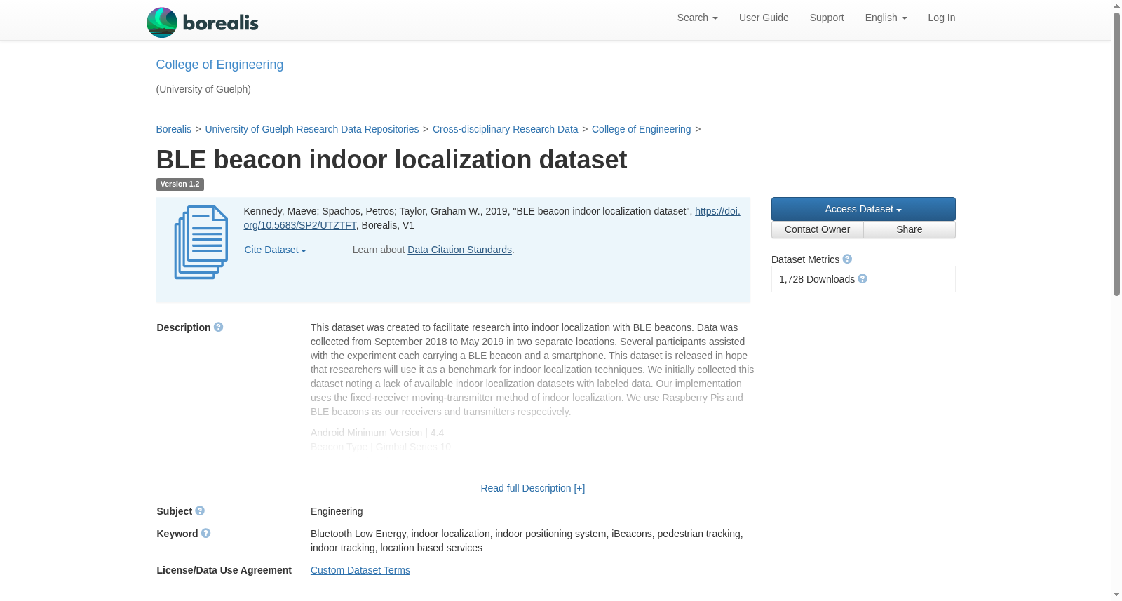The image size is (1122, 601).
Task: Click the Dataset Metrics help icon
Action: click(x=847, y=259)
